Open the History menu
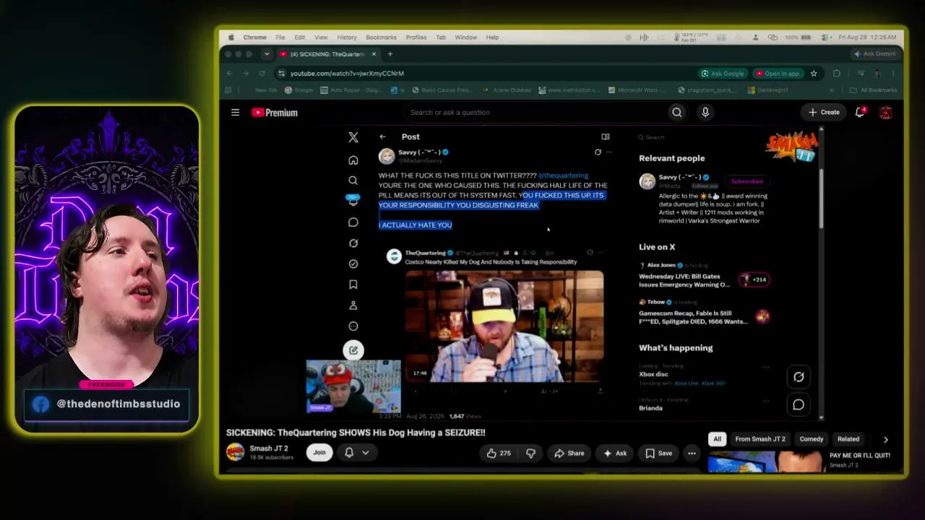The image size is (925, 520). click(x=347, y=38)
